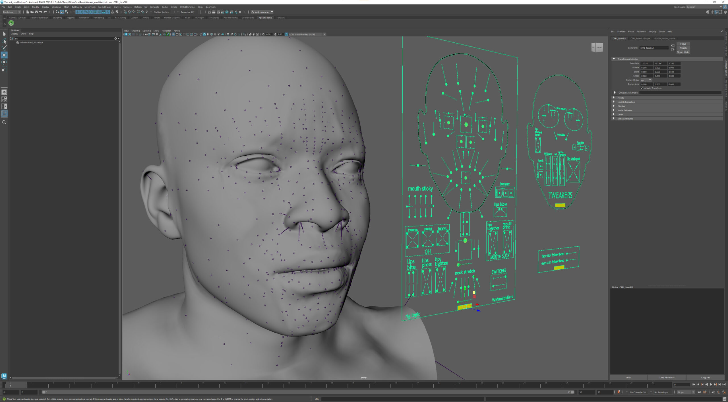728x402 pixels.
Task: Click the IPR render icon
Action: pos(218,12)
